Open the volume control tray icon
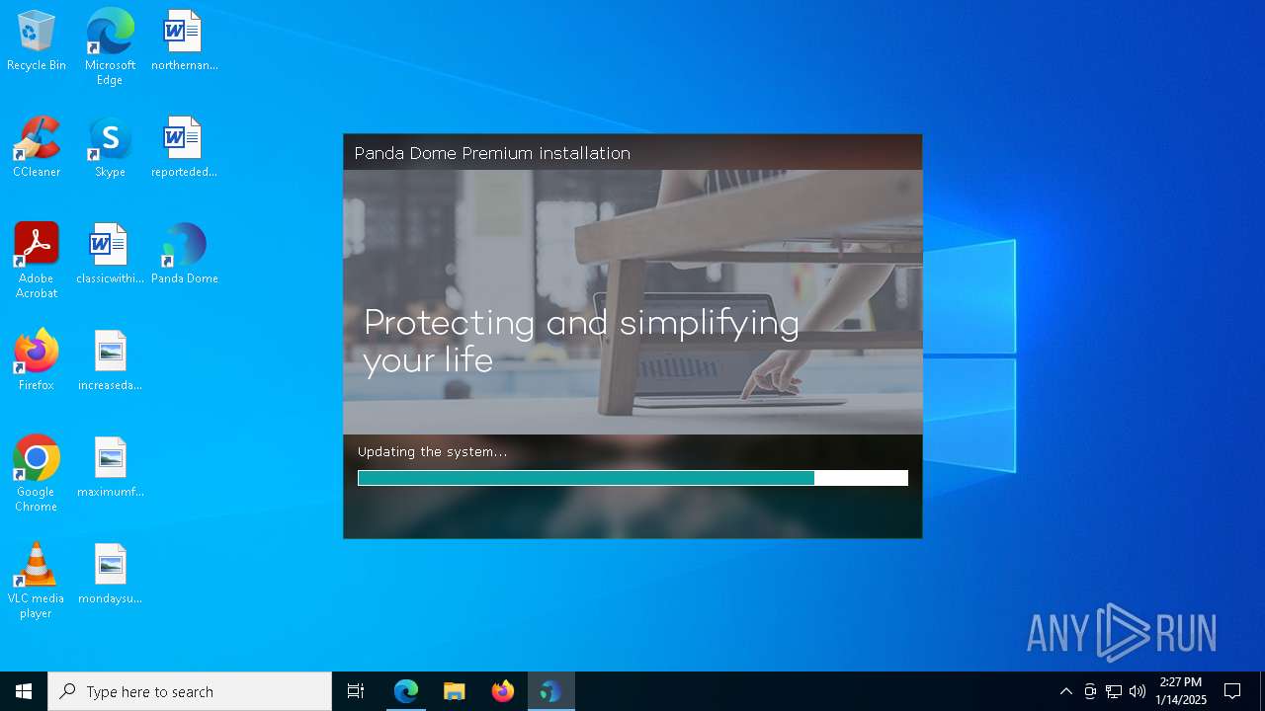 coord(1138,691)
